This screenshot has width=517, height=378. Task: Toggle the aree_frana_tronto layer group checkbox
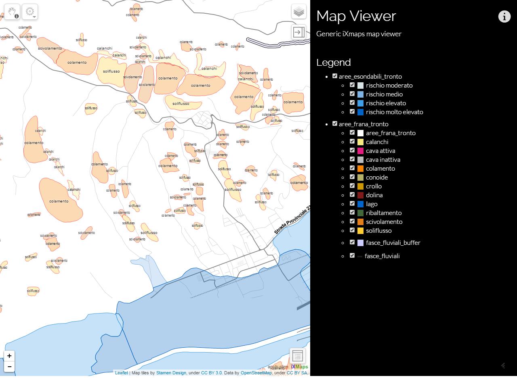335,123
